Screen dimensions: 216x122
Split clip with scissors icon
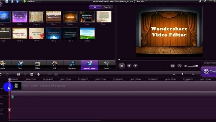(25, 75)
